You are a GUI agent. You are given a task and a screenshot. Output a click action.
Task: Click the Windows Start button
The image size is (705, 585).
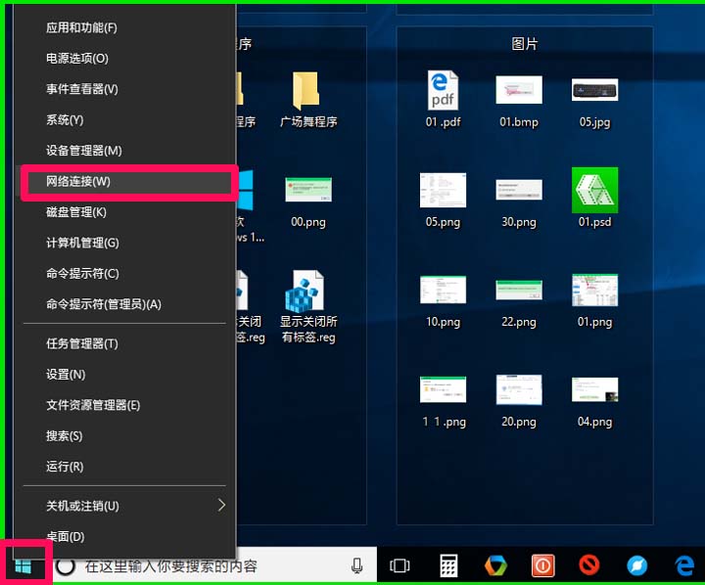tap(22, 565)
